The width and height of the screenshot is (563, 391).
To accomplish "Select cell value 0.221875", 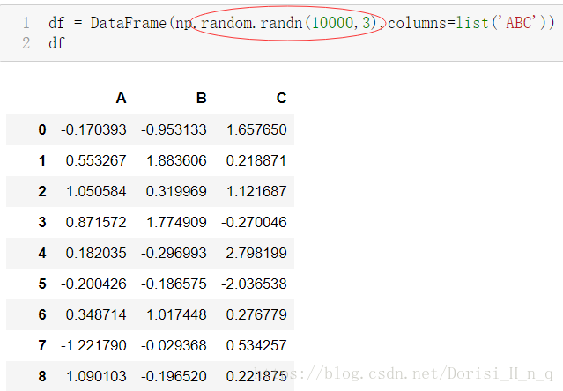I will (256, 376).
